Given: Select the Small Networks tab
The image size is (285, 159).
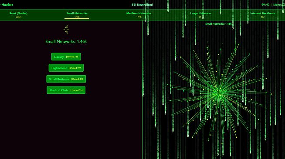Looking at the screenshot, I should [77, 15].
